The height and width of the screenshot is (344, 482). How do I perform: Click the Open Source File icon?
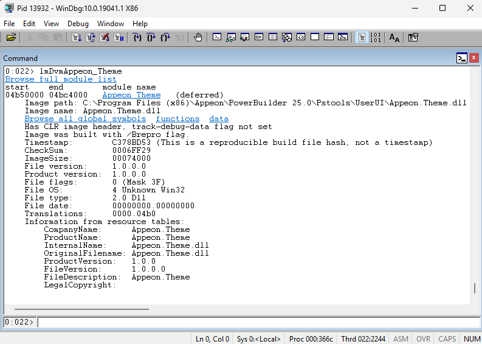coord(12,38)
